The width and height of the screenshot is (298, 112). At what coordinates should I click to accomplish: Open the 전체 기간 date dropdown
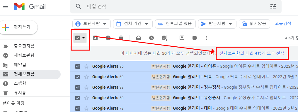[x=133, y=24]
